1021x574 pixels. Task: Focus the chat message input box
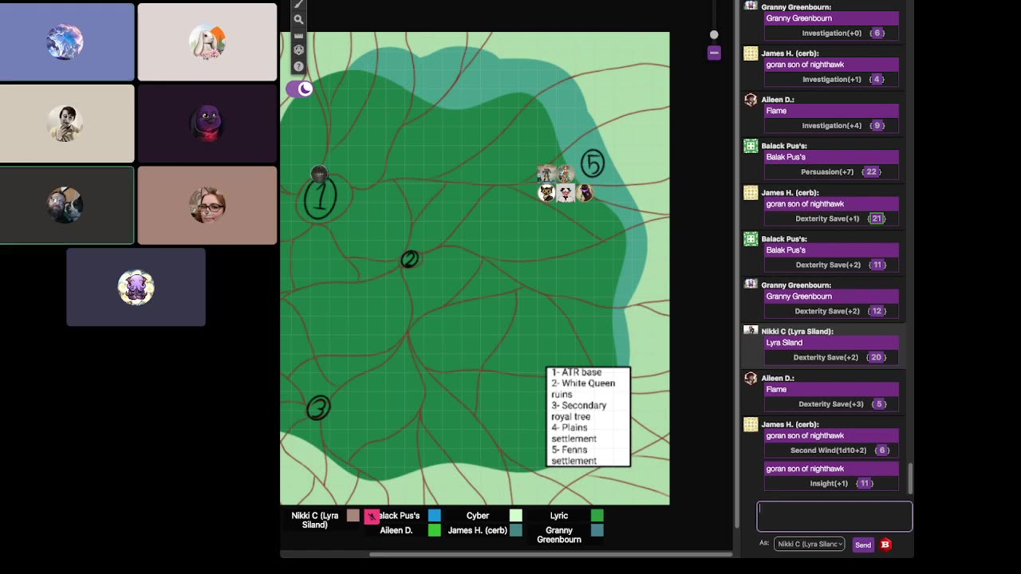[834, 516]
